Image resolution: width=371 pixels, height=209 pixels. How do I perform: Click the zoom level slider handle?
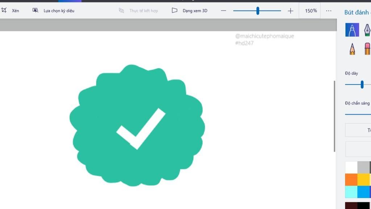258,10
